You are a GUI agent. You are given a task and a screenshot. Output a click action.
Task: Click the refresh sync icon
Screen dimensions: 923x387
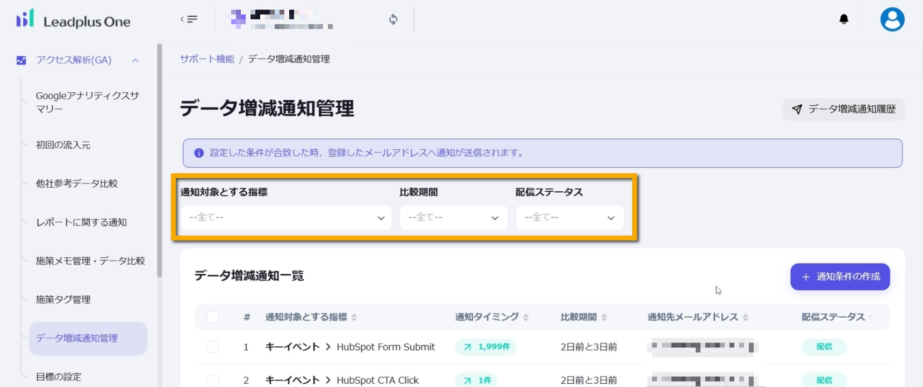click(393, 19)
